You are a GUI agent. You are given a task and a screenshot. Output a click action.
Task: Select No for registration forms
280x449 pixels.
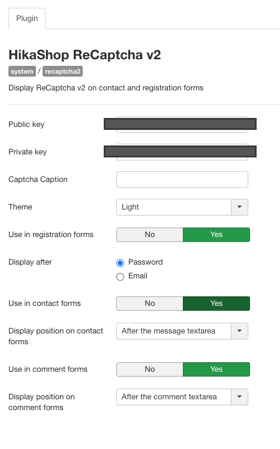click(x=150, y=235)
